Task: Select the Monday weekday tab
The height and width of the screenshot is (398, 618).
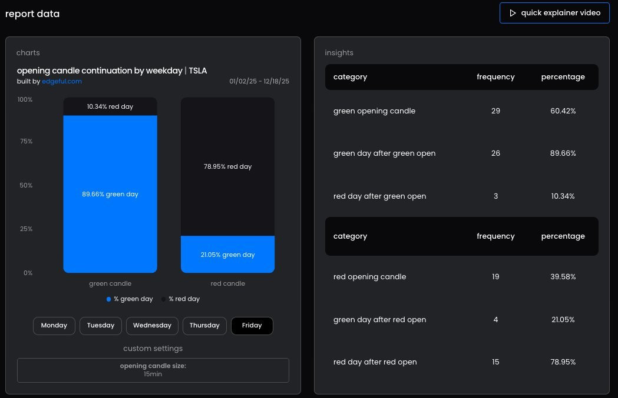Action: 54,326
